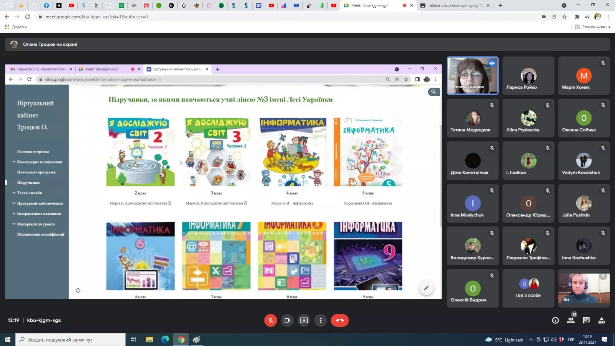Viewport: 615px width, 346px height.
Task: Open more options three-dot menu in call bar
Action: point(321,320)
